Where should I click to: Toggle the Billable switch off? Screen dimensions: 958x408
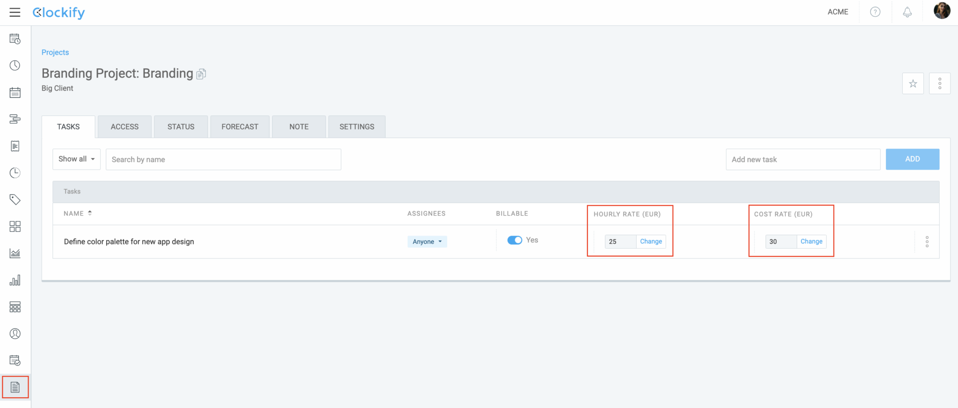pyautogui.click(x=515, y=240)
